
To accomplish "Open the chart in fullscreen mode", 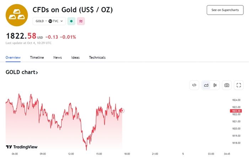I will [x=239, y=85].
